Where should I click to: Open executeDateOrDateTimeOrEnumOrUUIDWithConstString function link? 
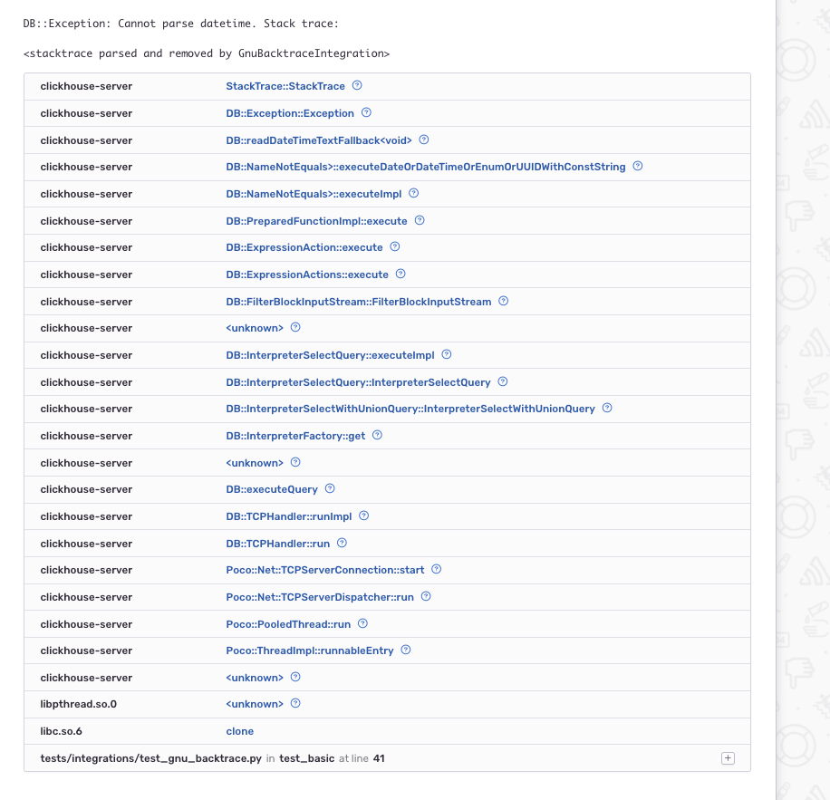click(426, 167)
